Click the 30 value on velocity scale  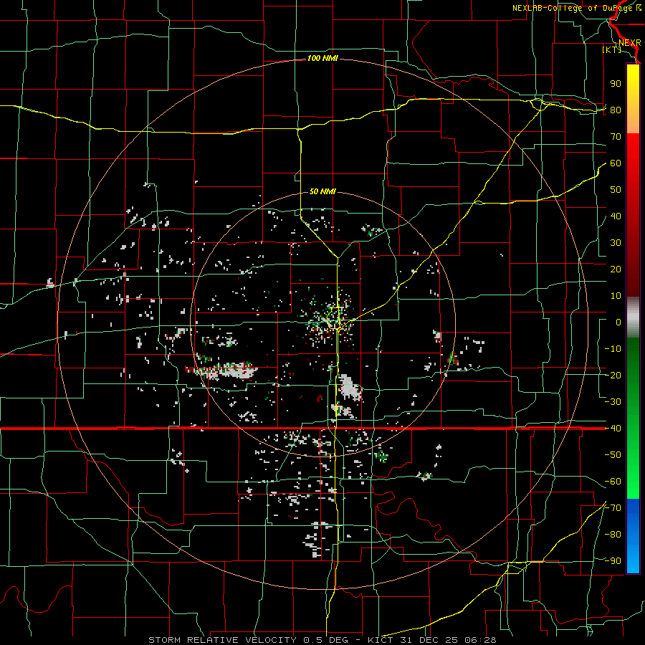616,243
